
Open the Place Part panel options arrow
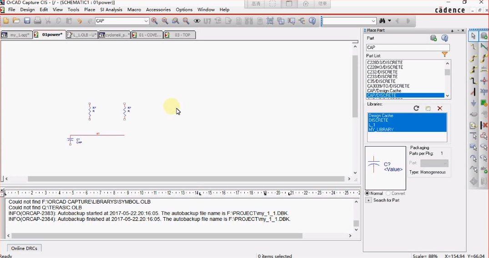[x=458, y=30]
